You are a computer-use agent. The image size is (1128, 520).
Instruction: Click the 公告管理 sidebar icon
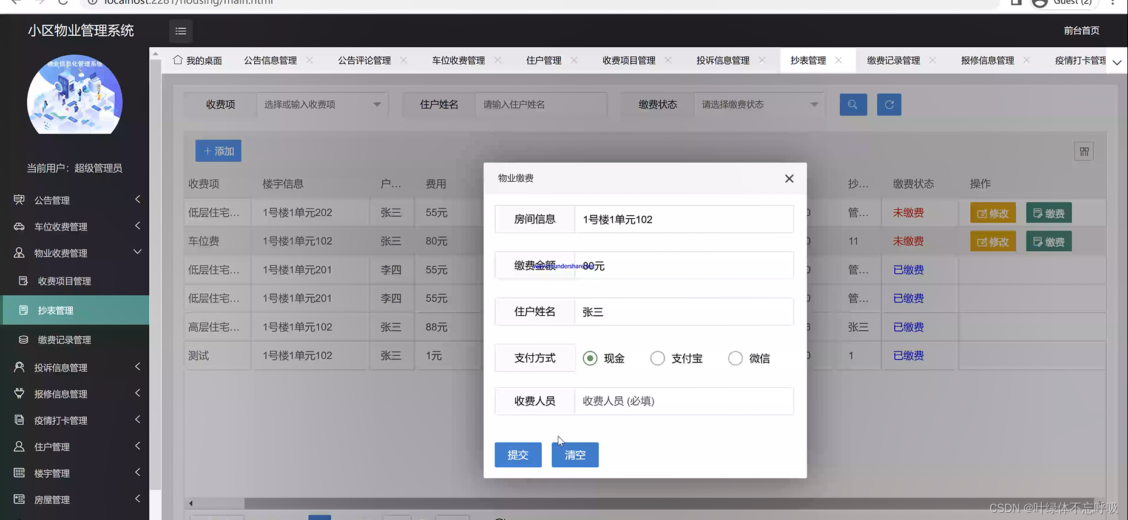point(19,199)
